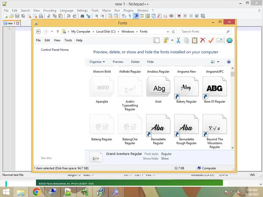
Task: Click the Cut scissors icon in Notepad++ toolbar
Action: click(x=49, y=16)
